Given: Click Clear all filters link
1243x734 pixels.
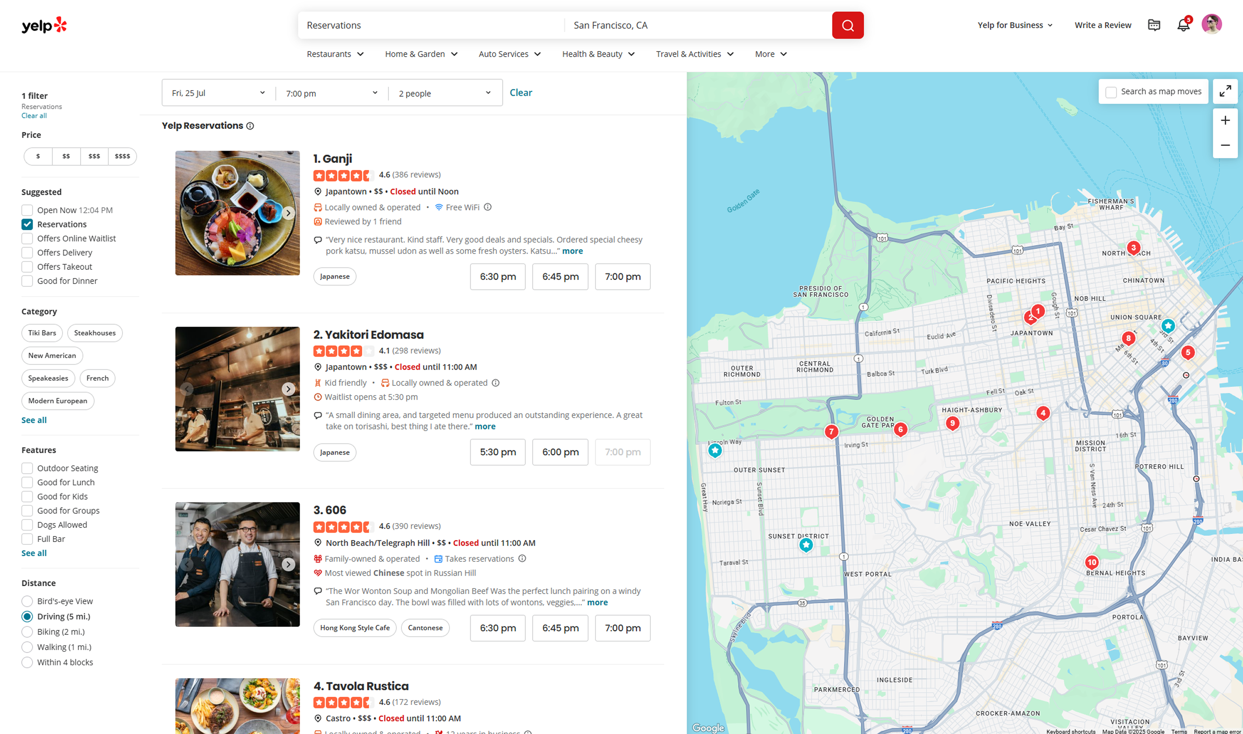Looking at the screenshot, I should coord(34,116).
